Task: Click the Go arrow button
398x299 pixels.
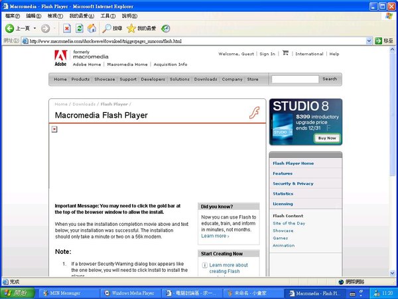Action: (x=379, y=41)
